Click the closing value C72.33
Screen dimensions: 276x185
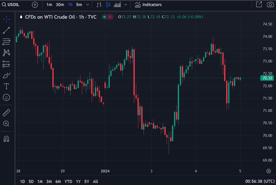click(x=168, y=17)
